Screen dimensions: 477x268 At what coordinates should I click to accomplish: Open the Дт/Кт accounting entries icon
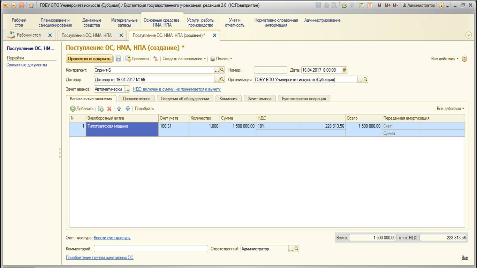pyautogui.click(x=156, y=59)
